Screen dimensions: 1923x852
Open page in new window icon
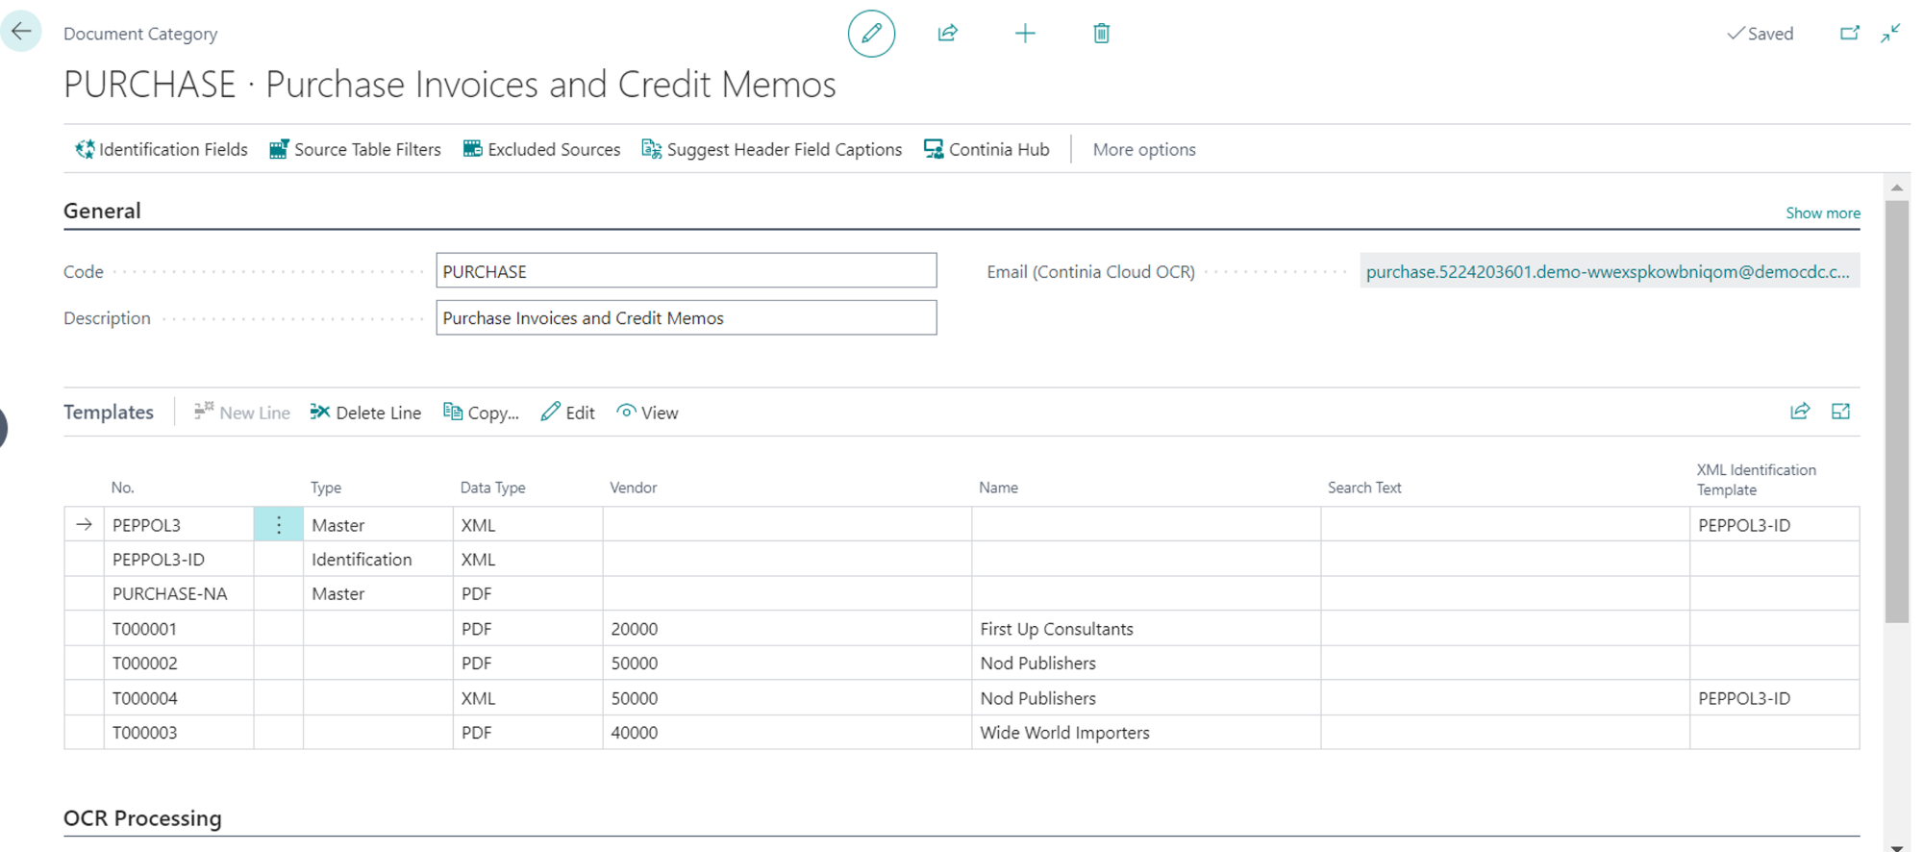coord(1849,34)
